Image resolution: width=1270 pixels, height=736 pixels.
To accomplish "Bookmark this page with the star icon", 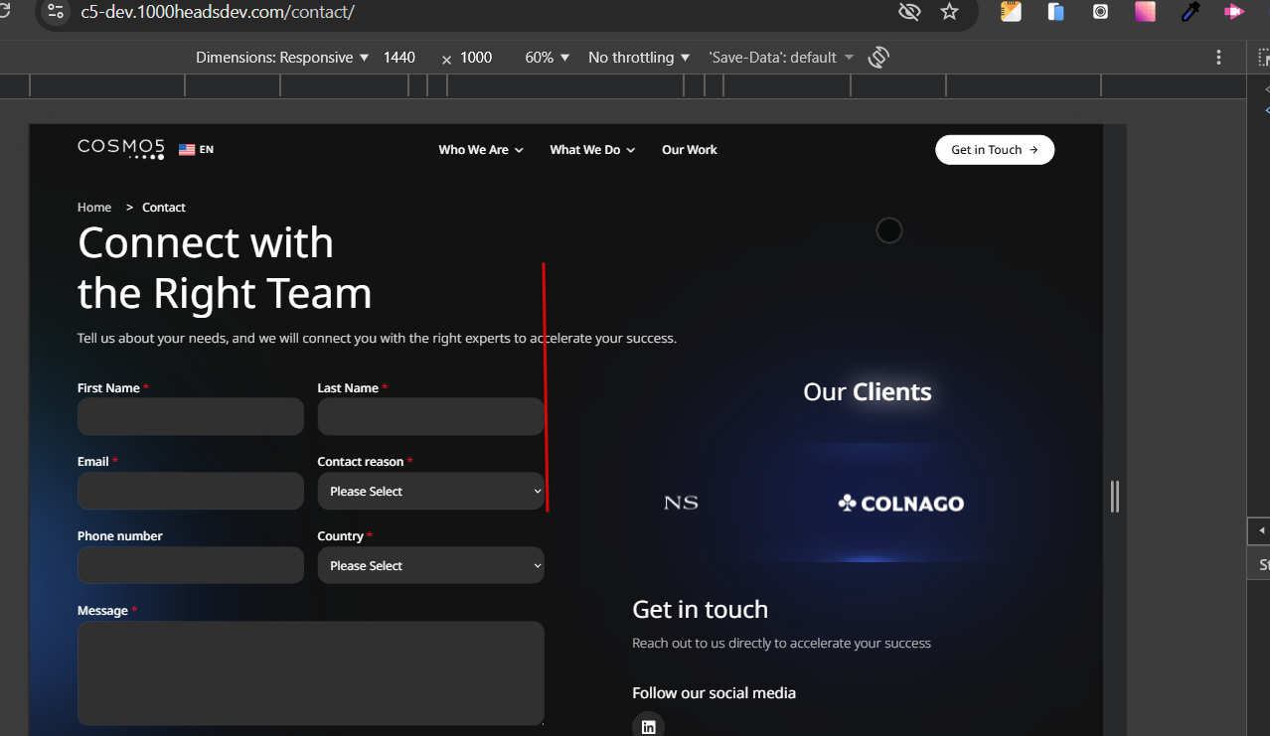I will (x=949, y=12).
